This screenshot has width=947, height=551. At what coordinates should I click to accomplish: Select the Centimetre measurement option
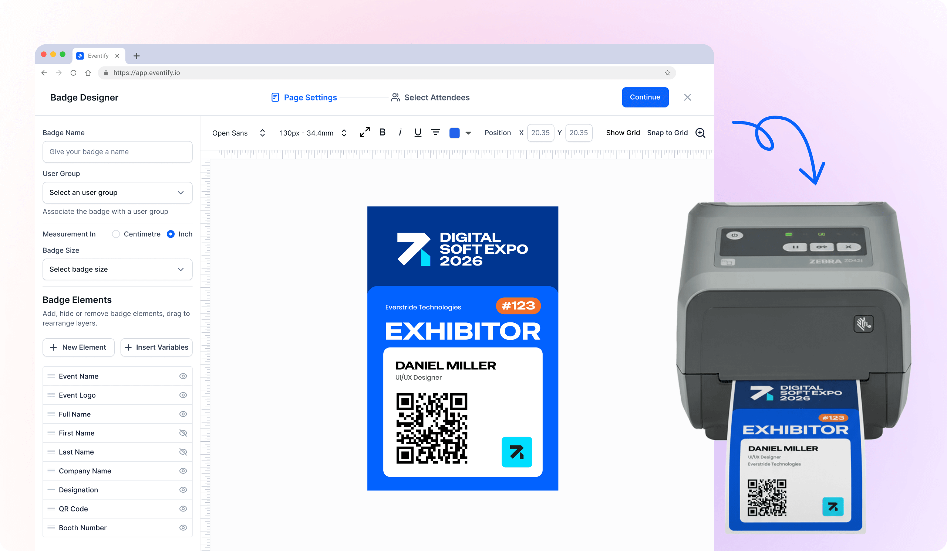(x=116, y=234)
